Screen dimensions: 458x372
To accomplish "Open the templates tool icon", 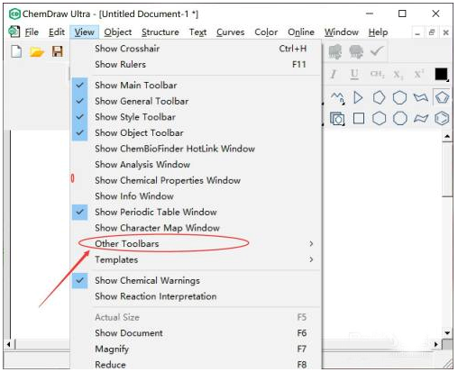I will 337,119.
